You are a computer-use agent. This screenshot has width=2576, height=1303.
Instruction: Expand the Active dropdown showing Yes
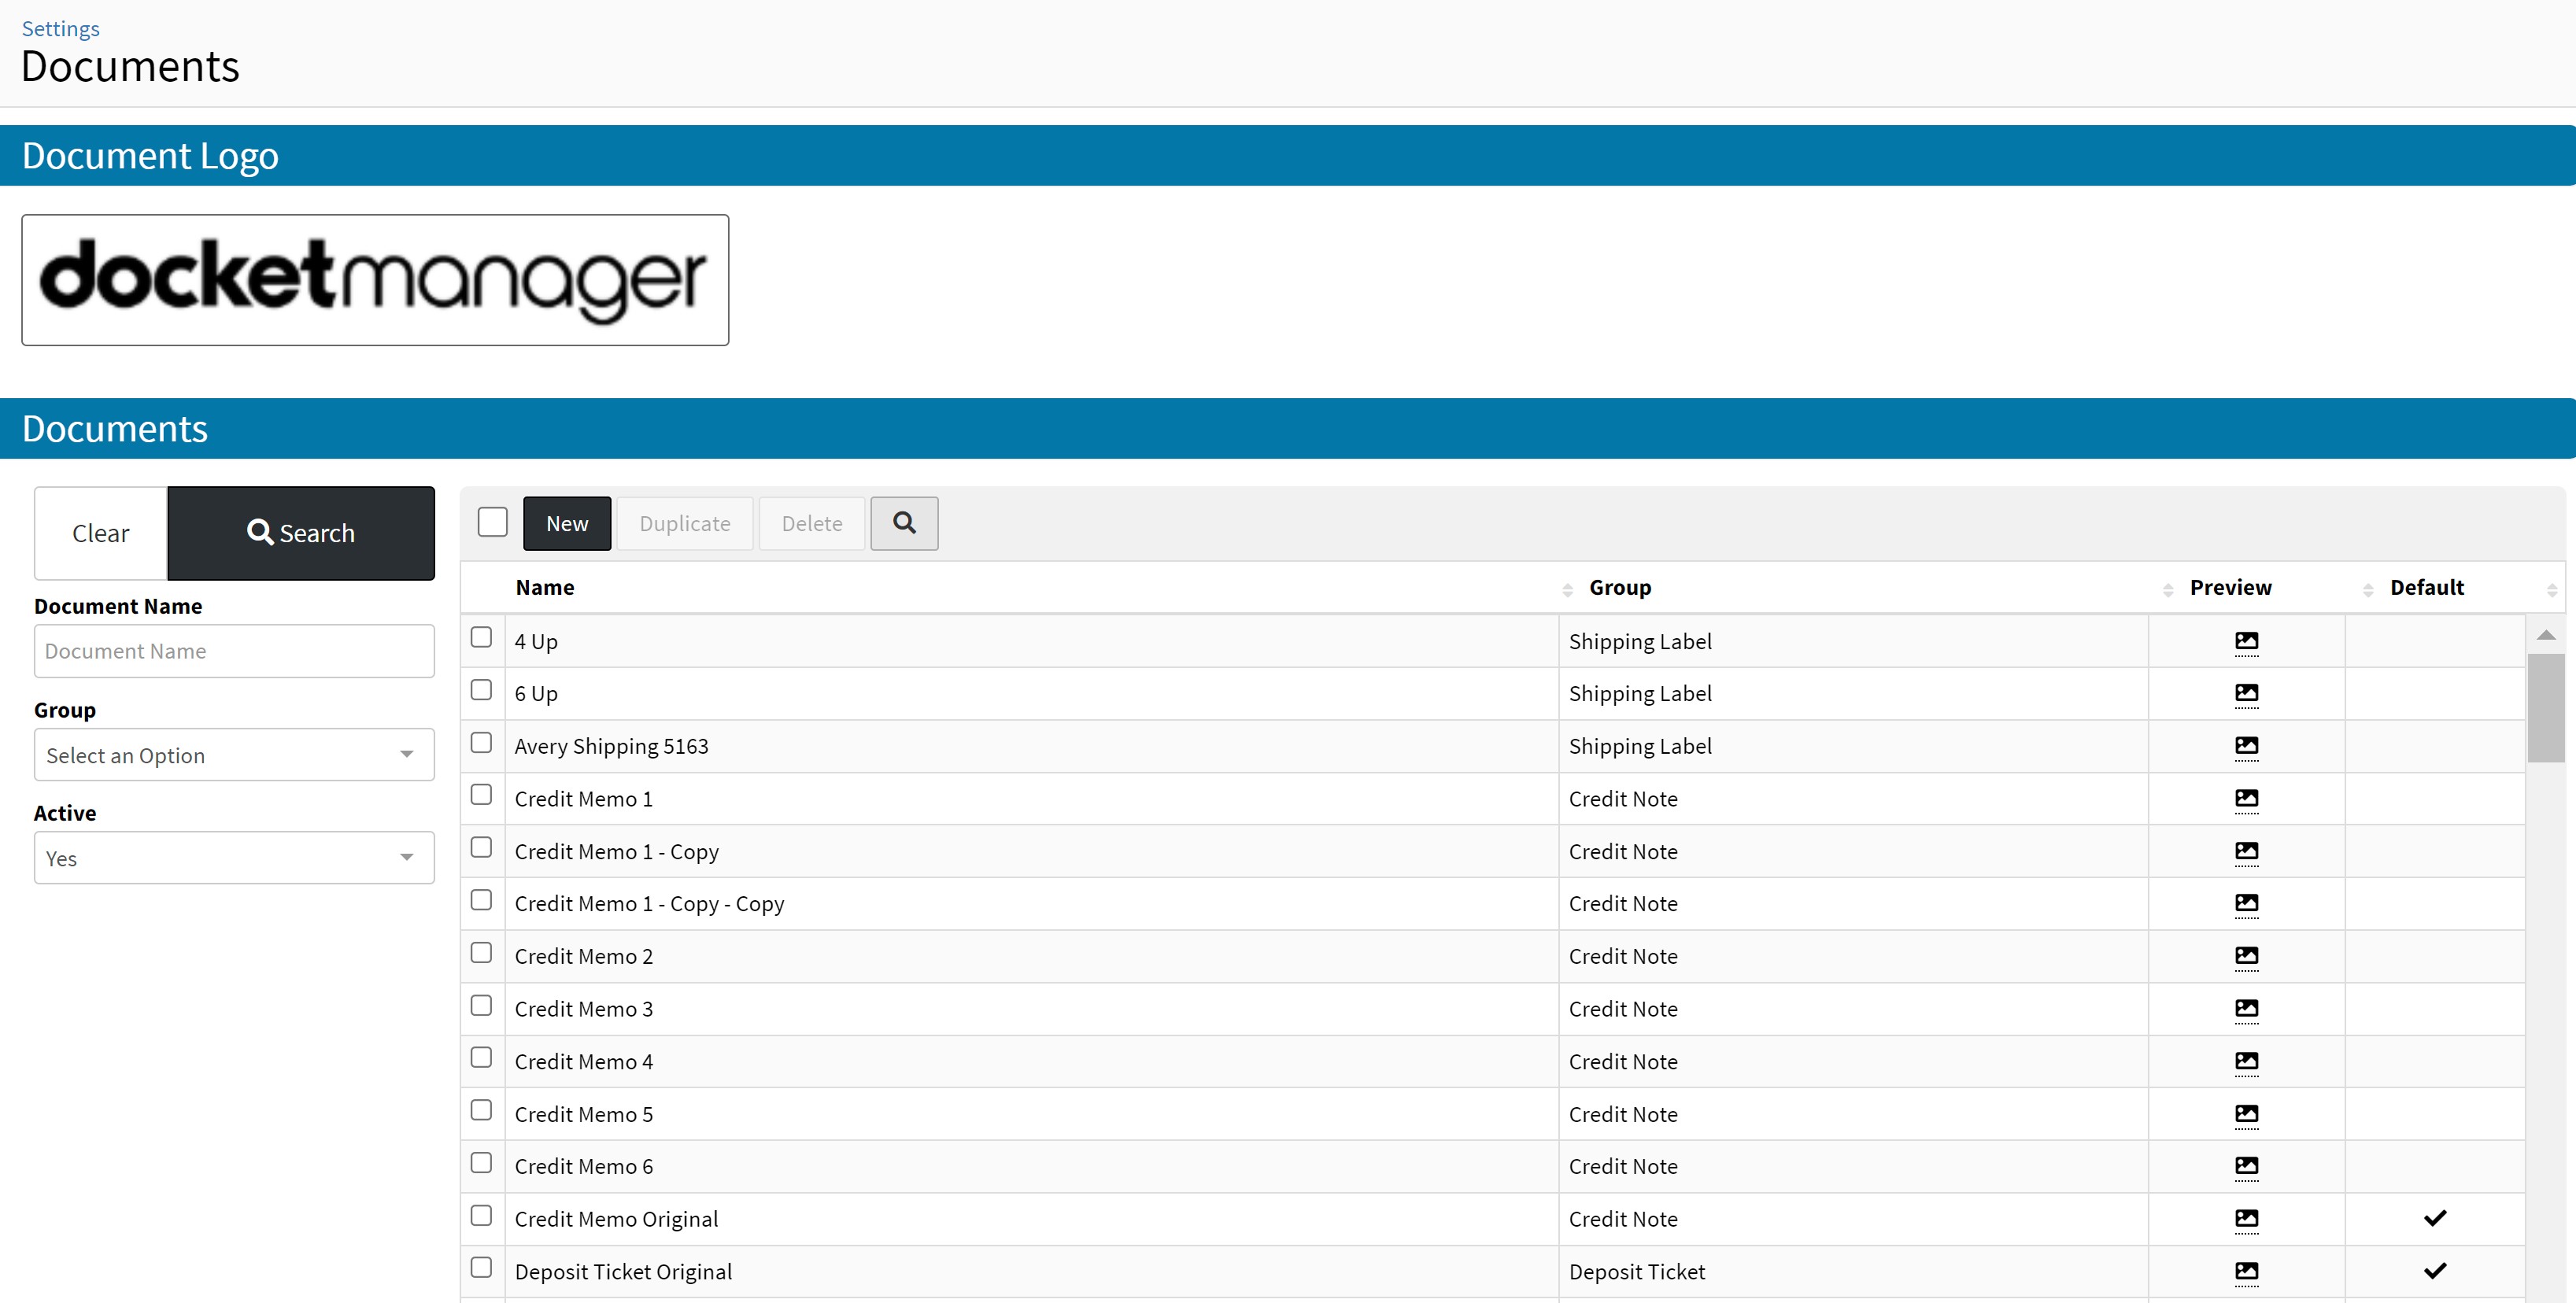234,858
